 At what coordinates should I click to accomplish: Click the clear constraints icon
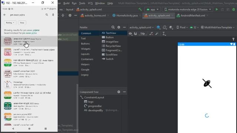[151, 34]
